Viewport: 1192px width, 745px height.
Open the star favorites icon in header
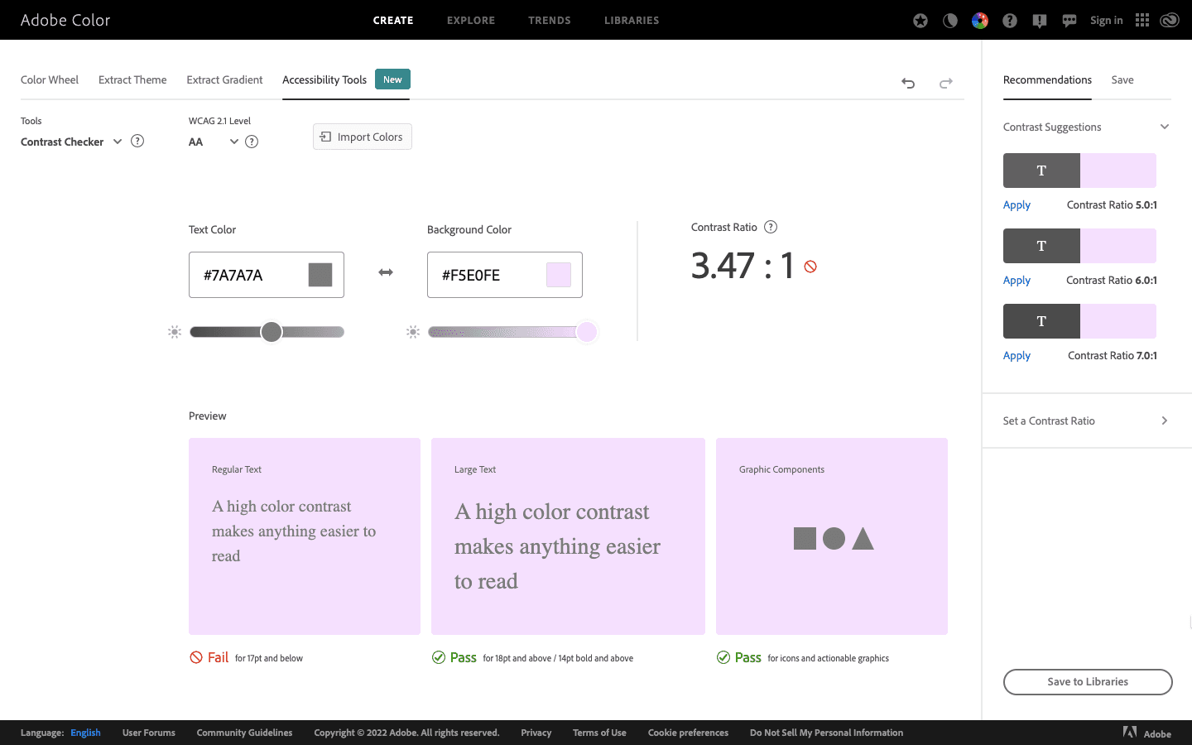coord(920,21)
